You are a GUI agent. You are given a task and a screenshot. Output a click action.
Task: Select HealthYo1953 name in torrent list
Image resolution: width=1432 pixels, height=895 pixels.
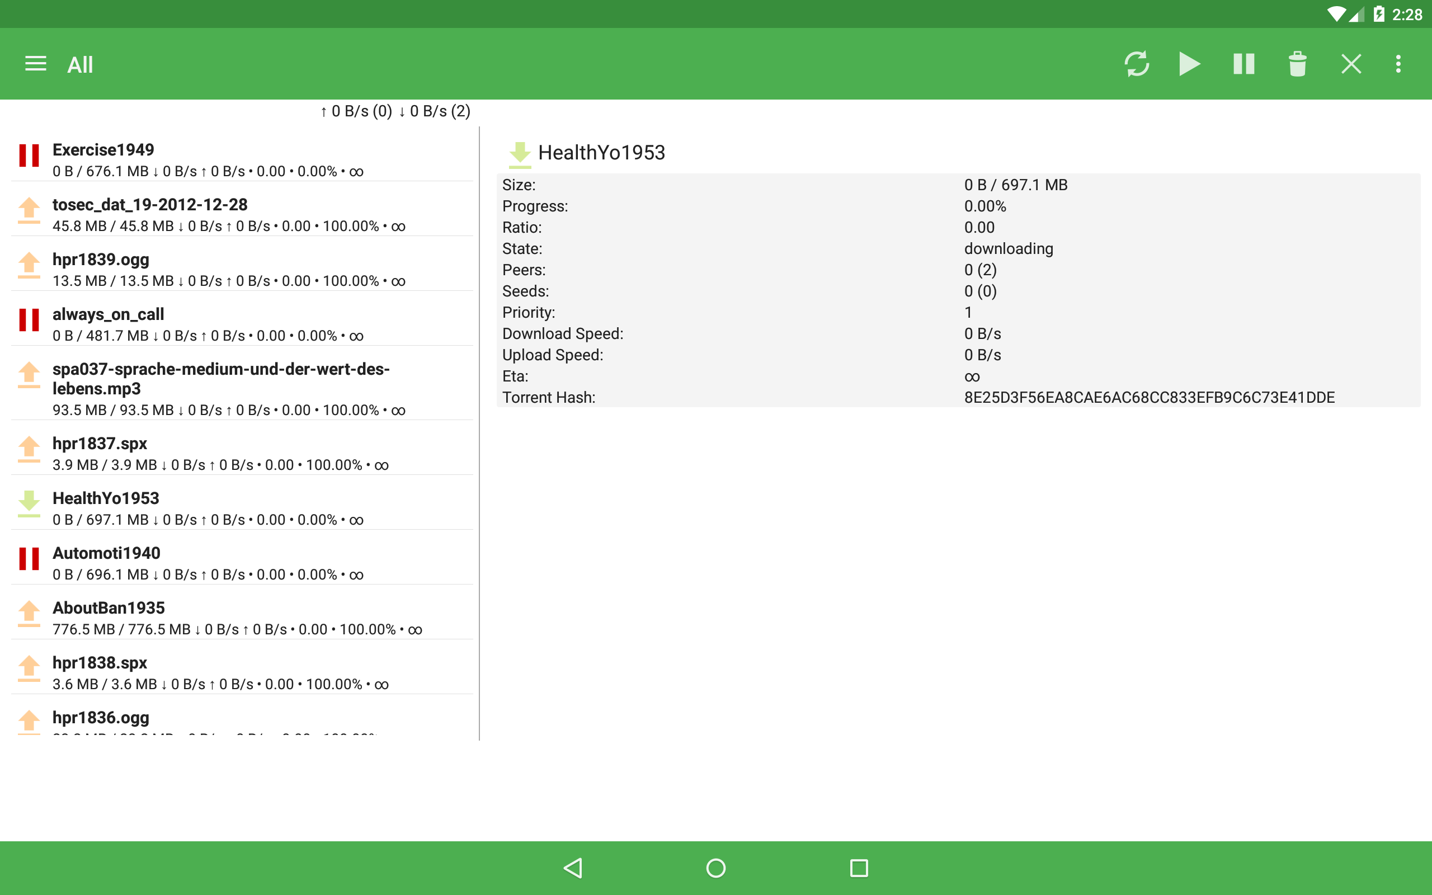tap(106, 498)
